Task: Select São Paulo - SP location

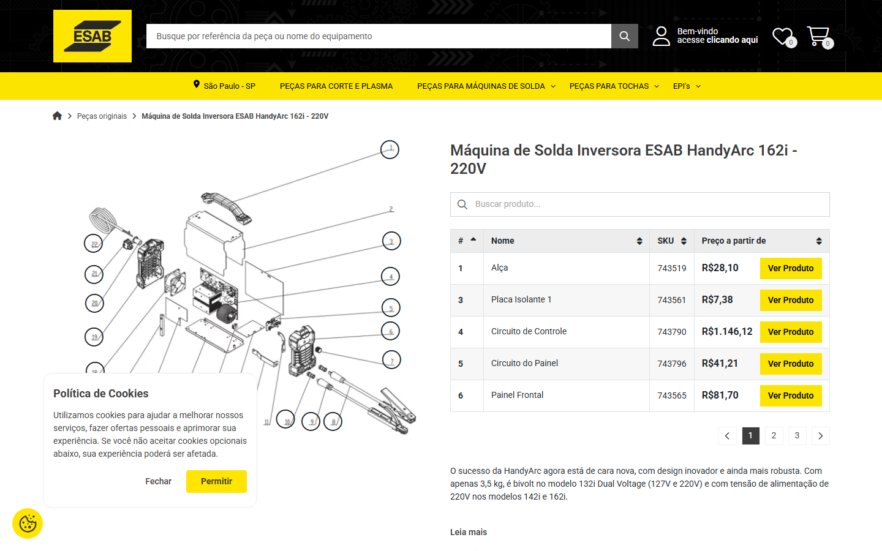Action: 230,86
